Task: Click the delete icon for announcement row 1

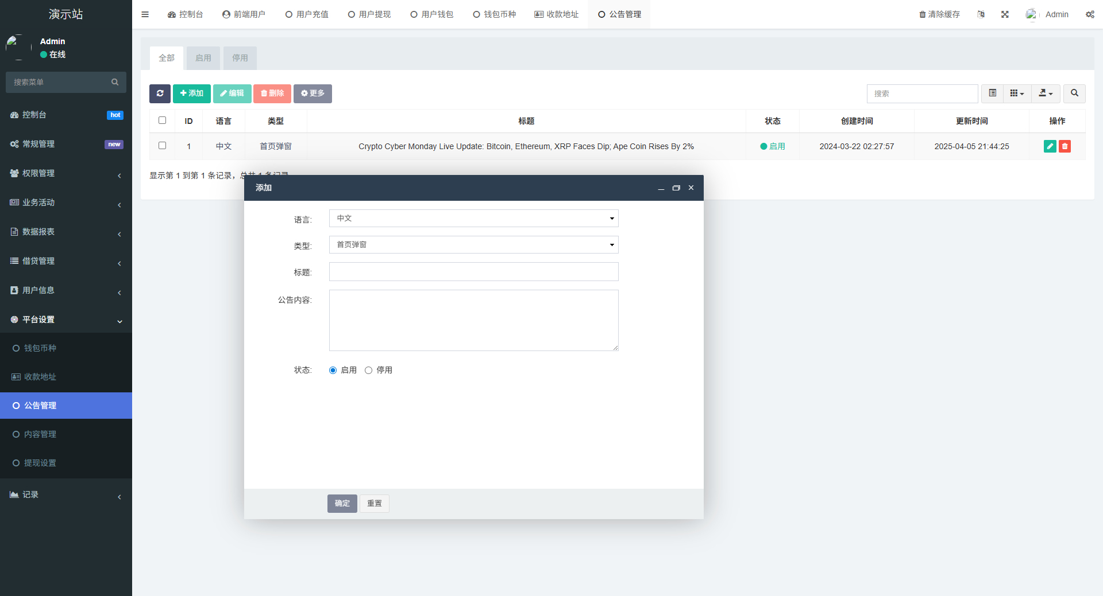Action: click(1065, 146)
